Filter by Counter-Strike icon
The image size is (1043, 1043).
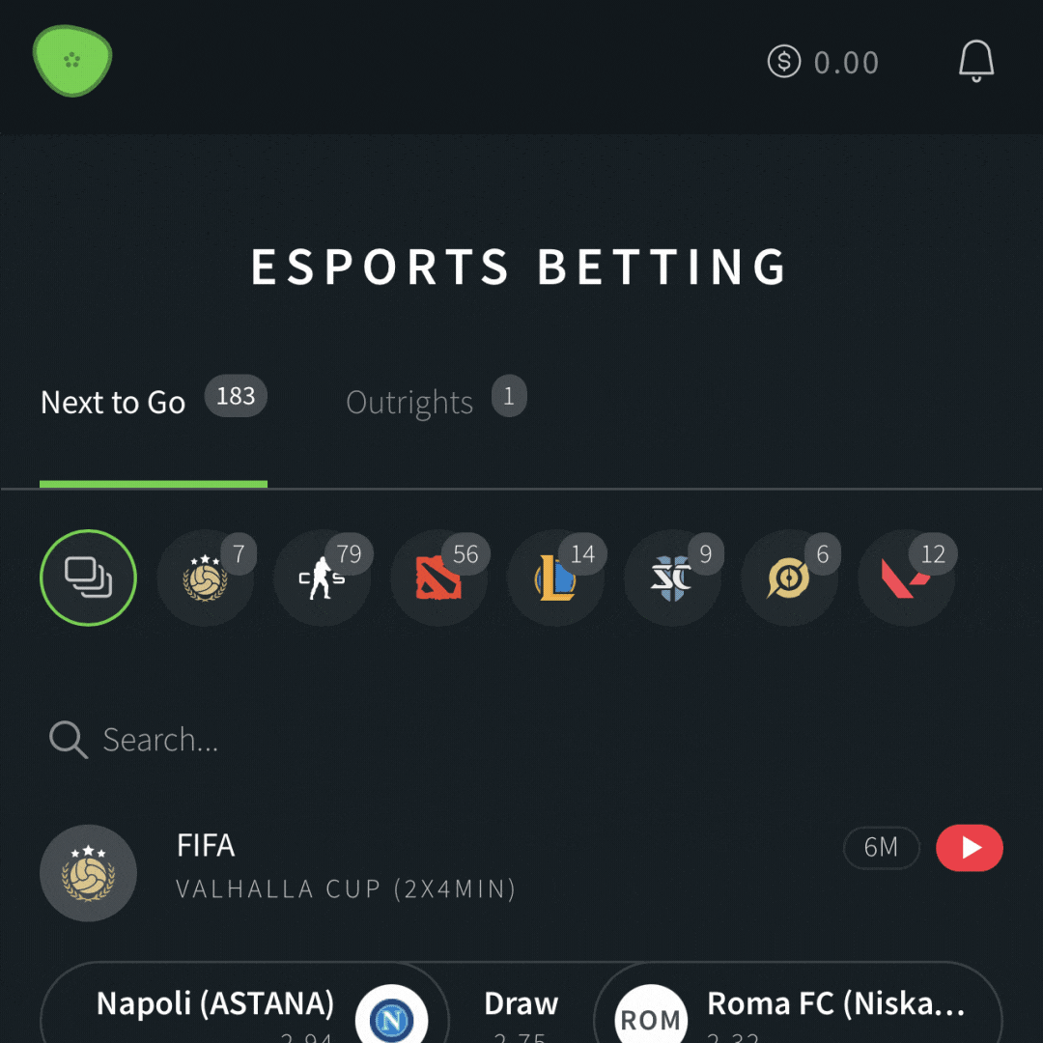323,578
